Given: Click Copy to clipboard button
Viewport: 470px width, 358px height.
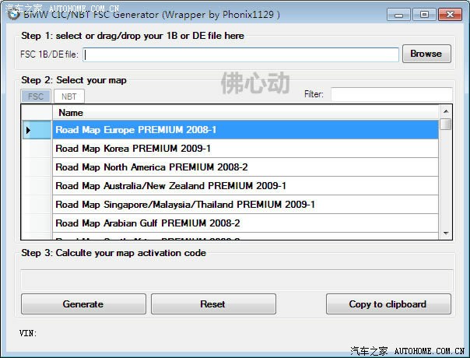Looking at the screenshot, I should (x=388, y=304).
